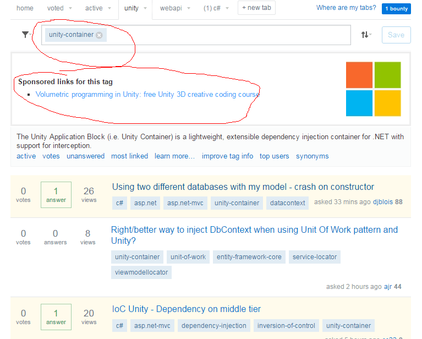Open user djblois profile
Screen dimensions: 422x339
[x=383, y=202]
